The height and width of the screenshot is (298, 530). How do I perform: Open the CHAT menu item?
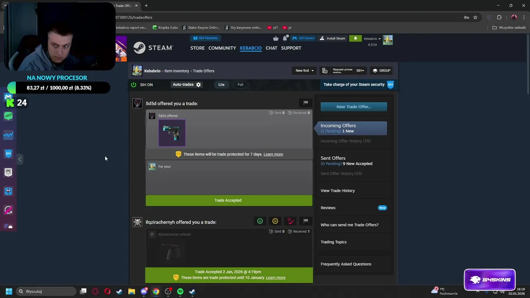[271, 48]
